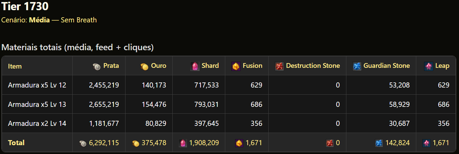Click the Média scenario label
Screen dimensions: 459x154
(39, 20)
